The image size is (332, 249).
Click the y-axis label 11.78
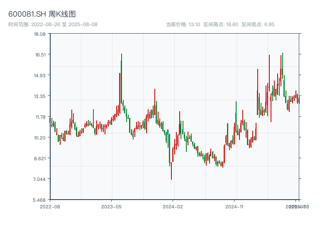pyautogui.click(x=40, y=117)
